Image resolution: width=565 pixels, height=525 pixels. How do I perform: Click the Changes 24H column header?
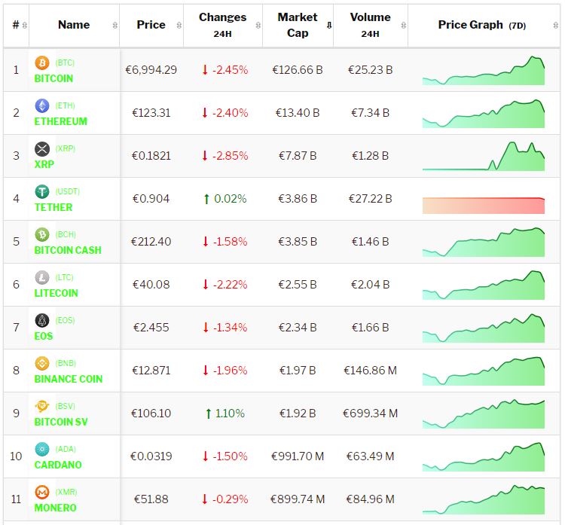tap(222, 25)
